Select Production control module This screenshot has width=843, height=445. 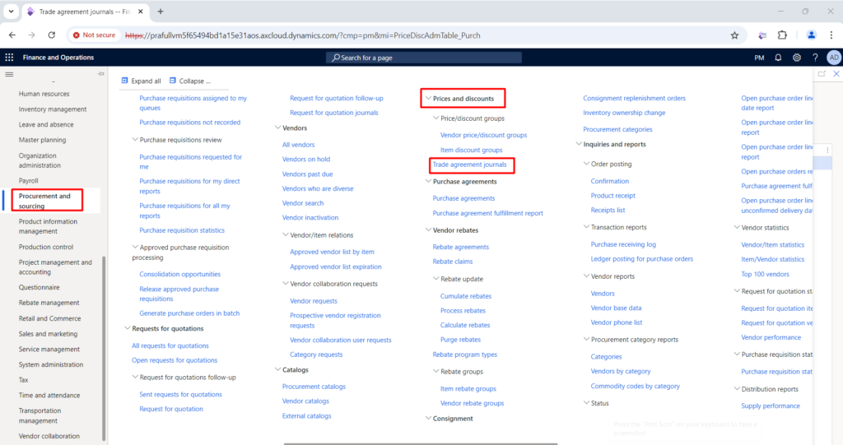[x=46, y=247]
